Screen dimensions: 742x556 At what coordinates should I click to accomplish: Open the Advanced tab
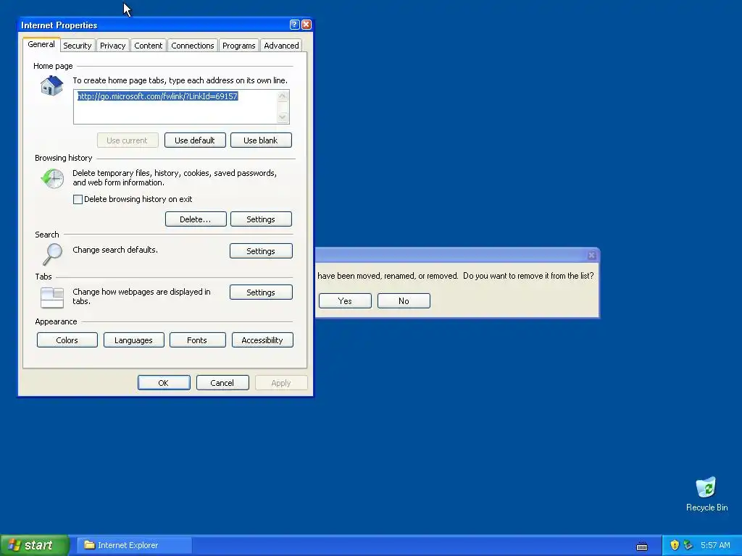tap(281, 46)
